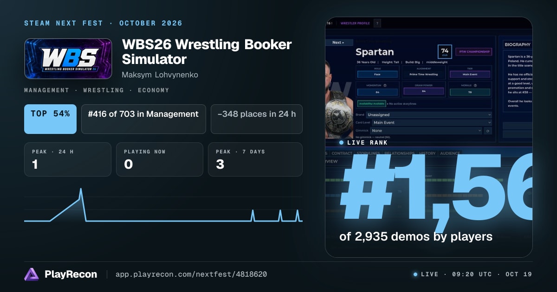Click the WRESTLER PROFILE header tab

point(355,23)
